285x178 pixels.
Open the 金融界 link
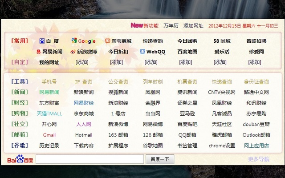(x=153, y=103)
